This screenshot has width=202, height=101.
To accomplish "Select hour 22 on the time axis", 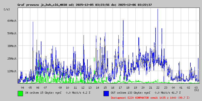I will pyautogui.click(x=158, y=87).
